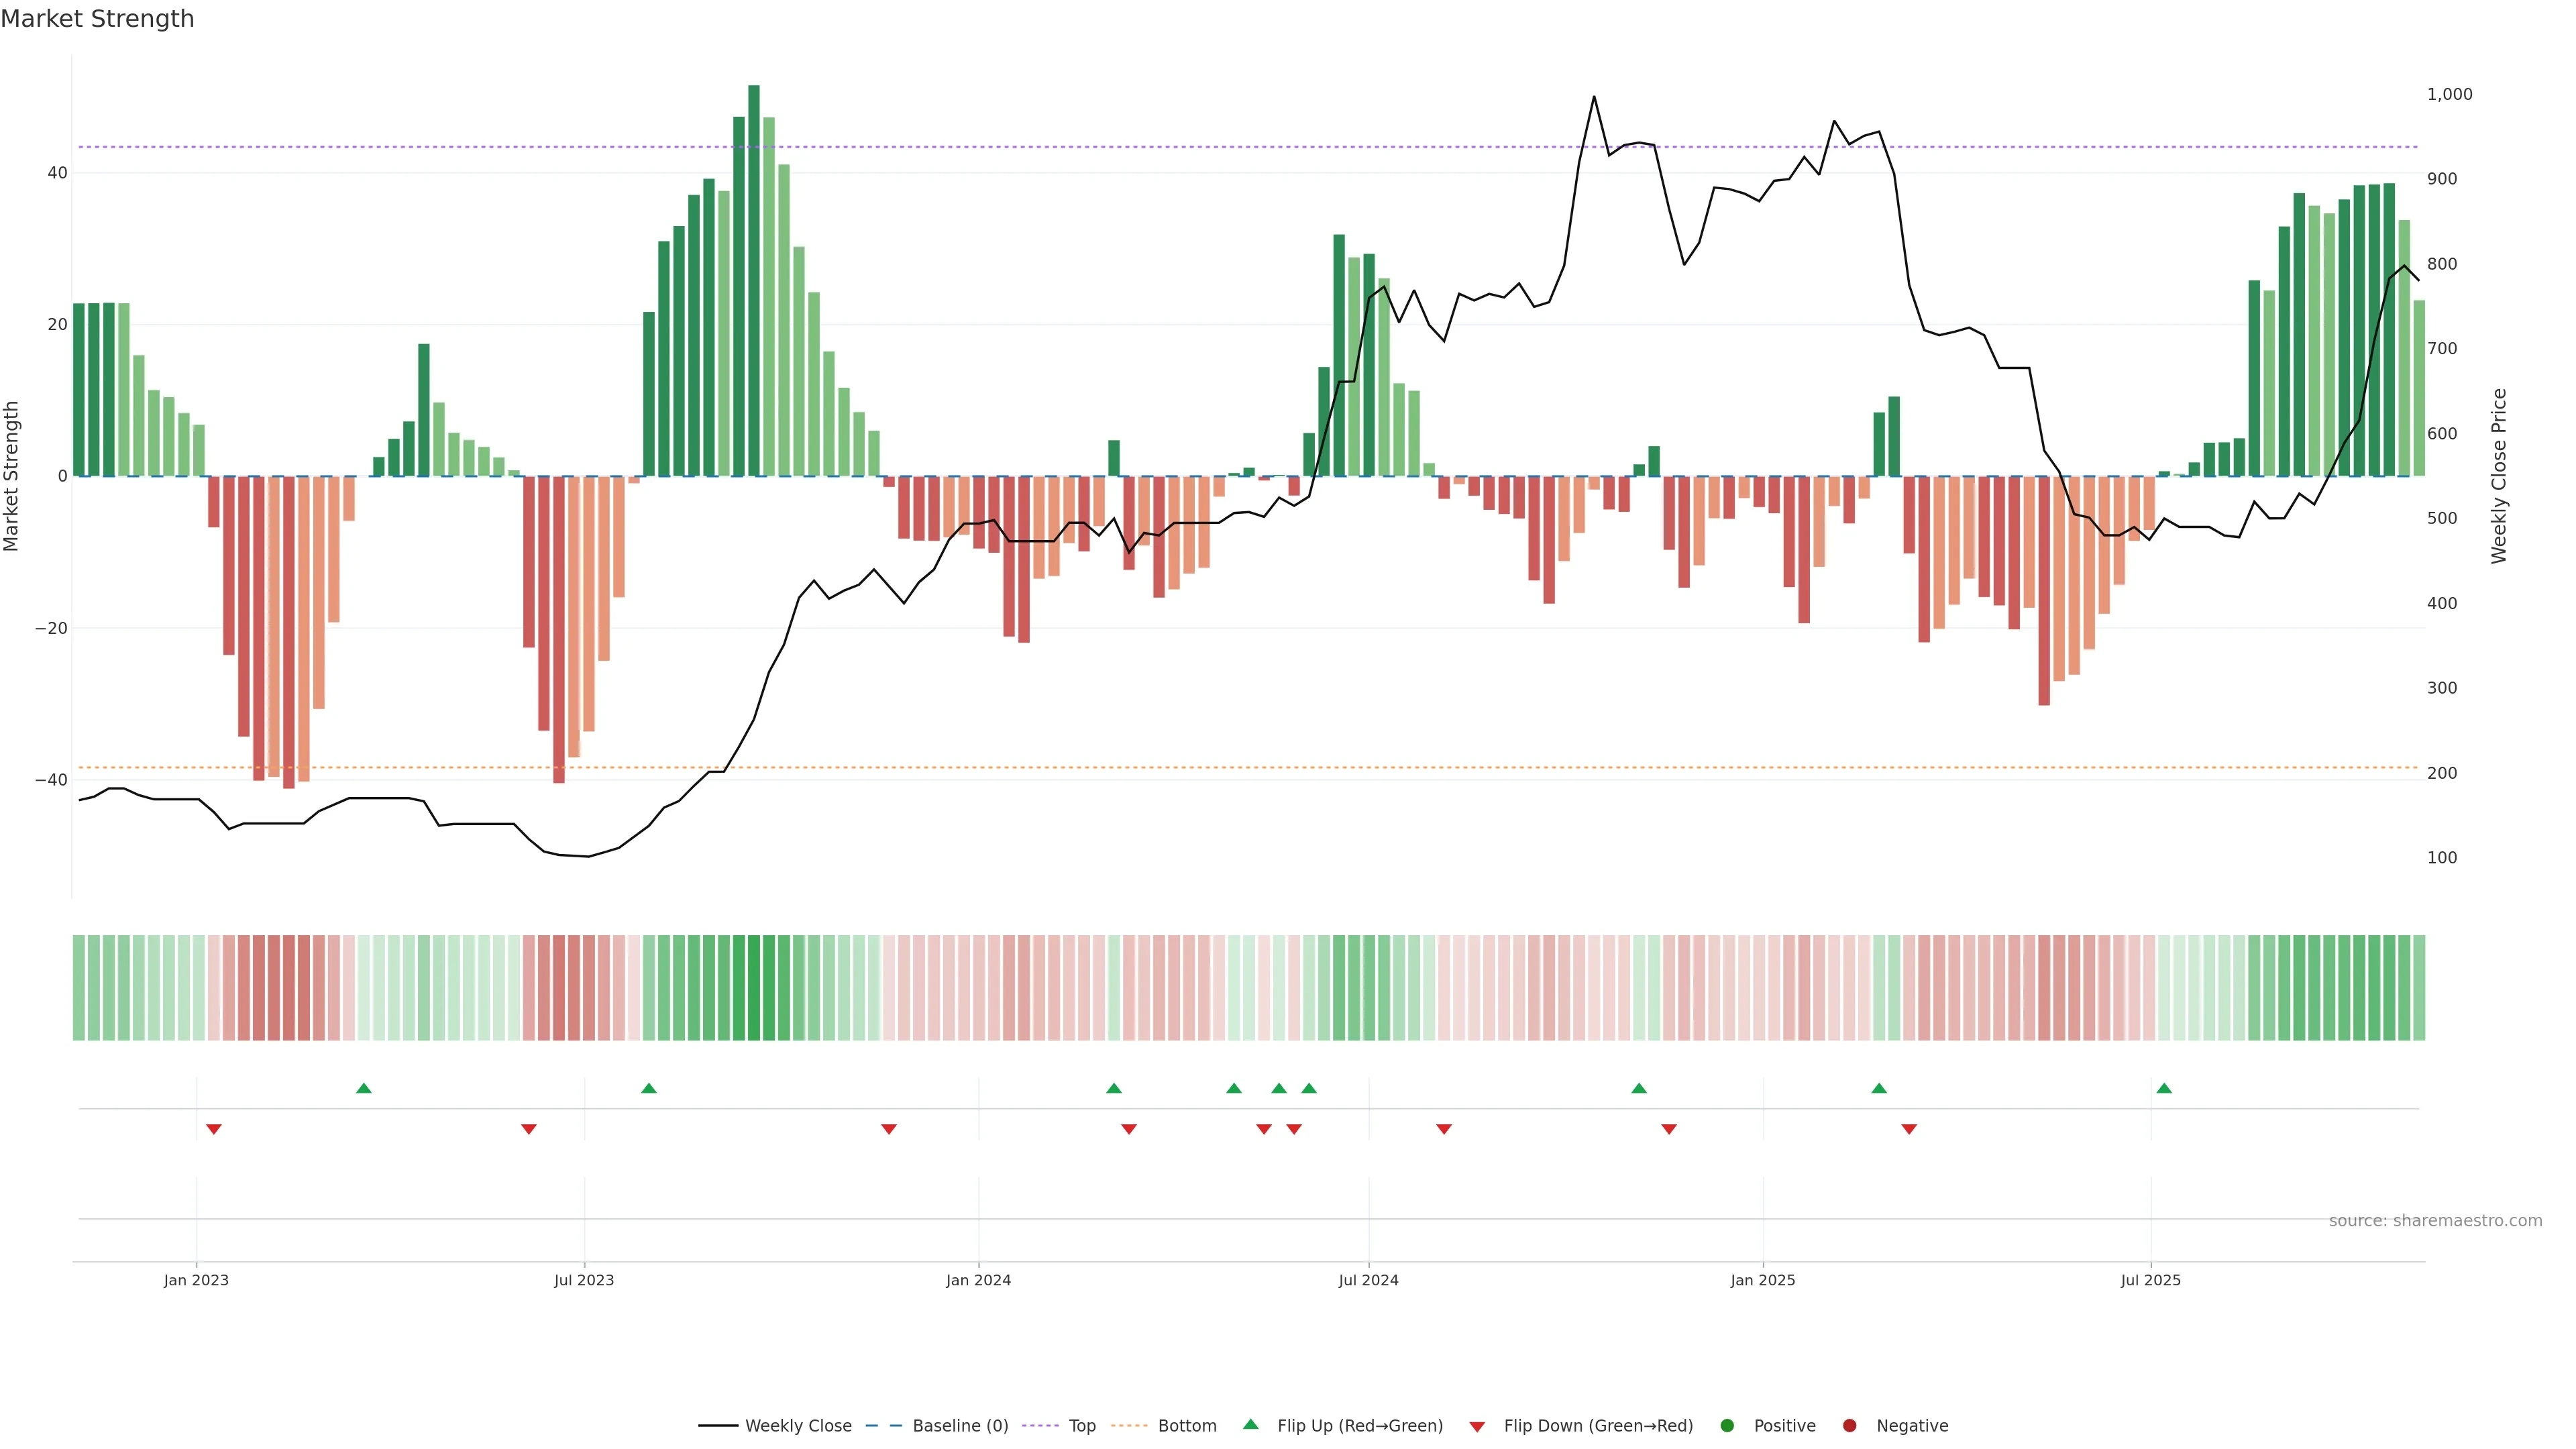Click the Positive green circle legend icon
The height and width of the screenshot is (1449, 2576).
point(1727,1425)
